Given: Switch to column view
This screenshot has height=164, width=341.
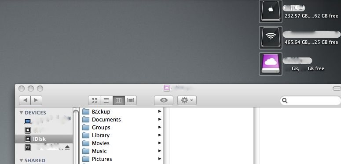Looking at the screenshot, I should (118, 100).
